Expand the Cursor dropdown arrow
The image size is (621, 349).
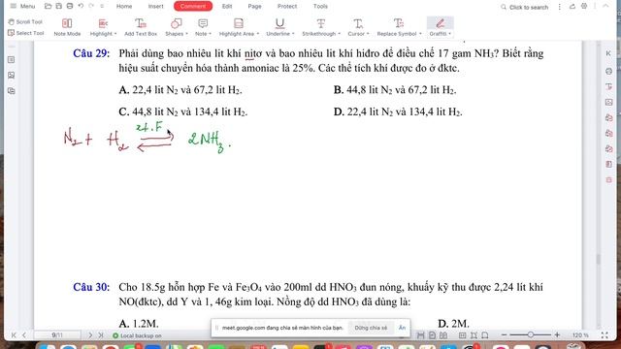tap(368, 34)
